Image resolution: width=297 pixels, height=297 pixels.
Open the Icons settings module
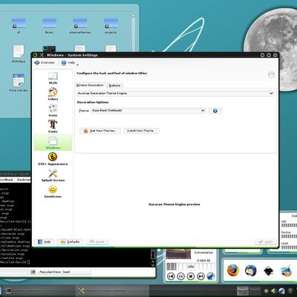pos(53,111)
